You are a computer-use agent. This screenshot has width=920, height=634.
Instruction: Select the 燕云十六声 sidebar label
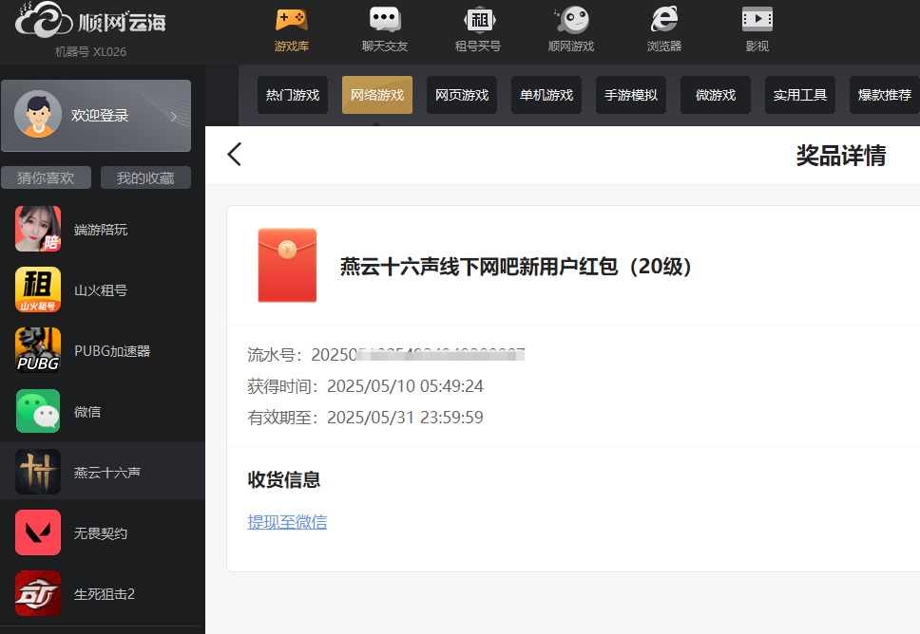pyautogui.click(x=106, y=473)
